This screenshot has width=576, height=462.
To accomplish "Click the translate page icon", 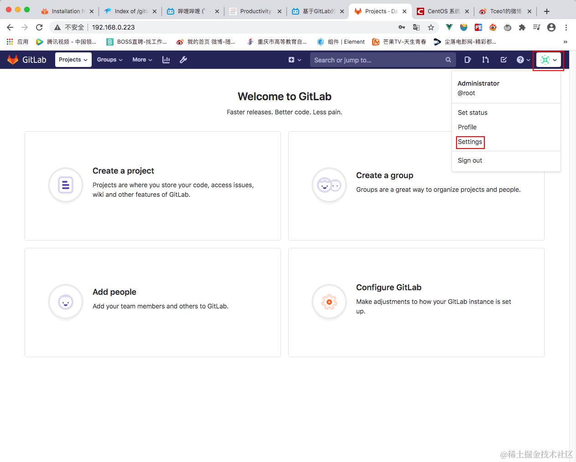I will pyautogui.click(x=416, y=27).
